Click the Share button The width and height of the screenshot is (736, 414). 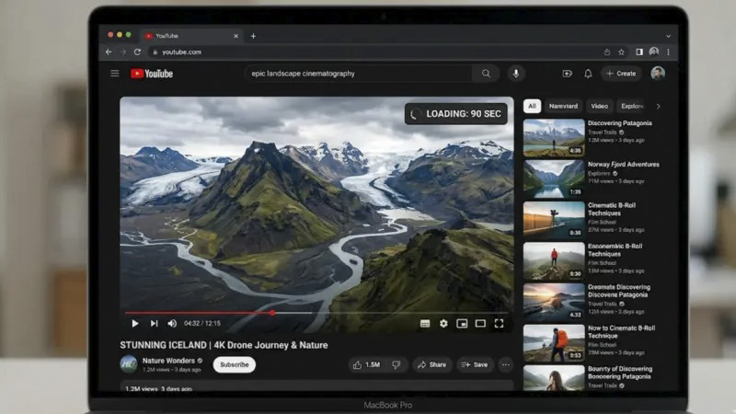(431, 364)
